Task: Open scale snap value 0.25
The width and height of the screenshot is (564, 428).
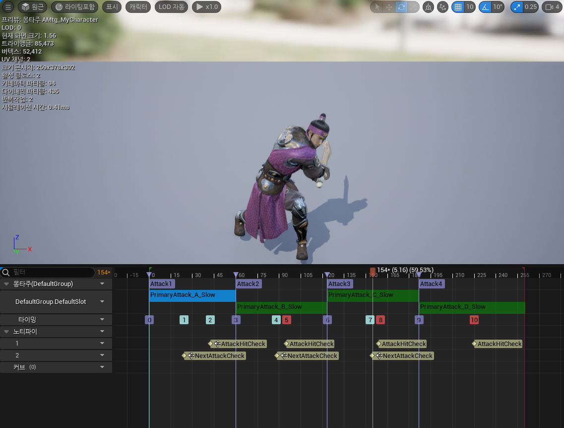Action: (531, 7)
